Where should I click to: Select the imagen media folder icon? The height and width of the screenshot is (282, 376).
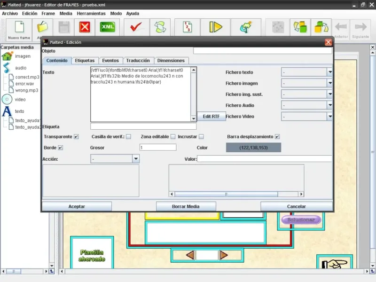(7, 56)
